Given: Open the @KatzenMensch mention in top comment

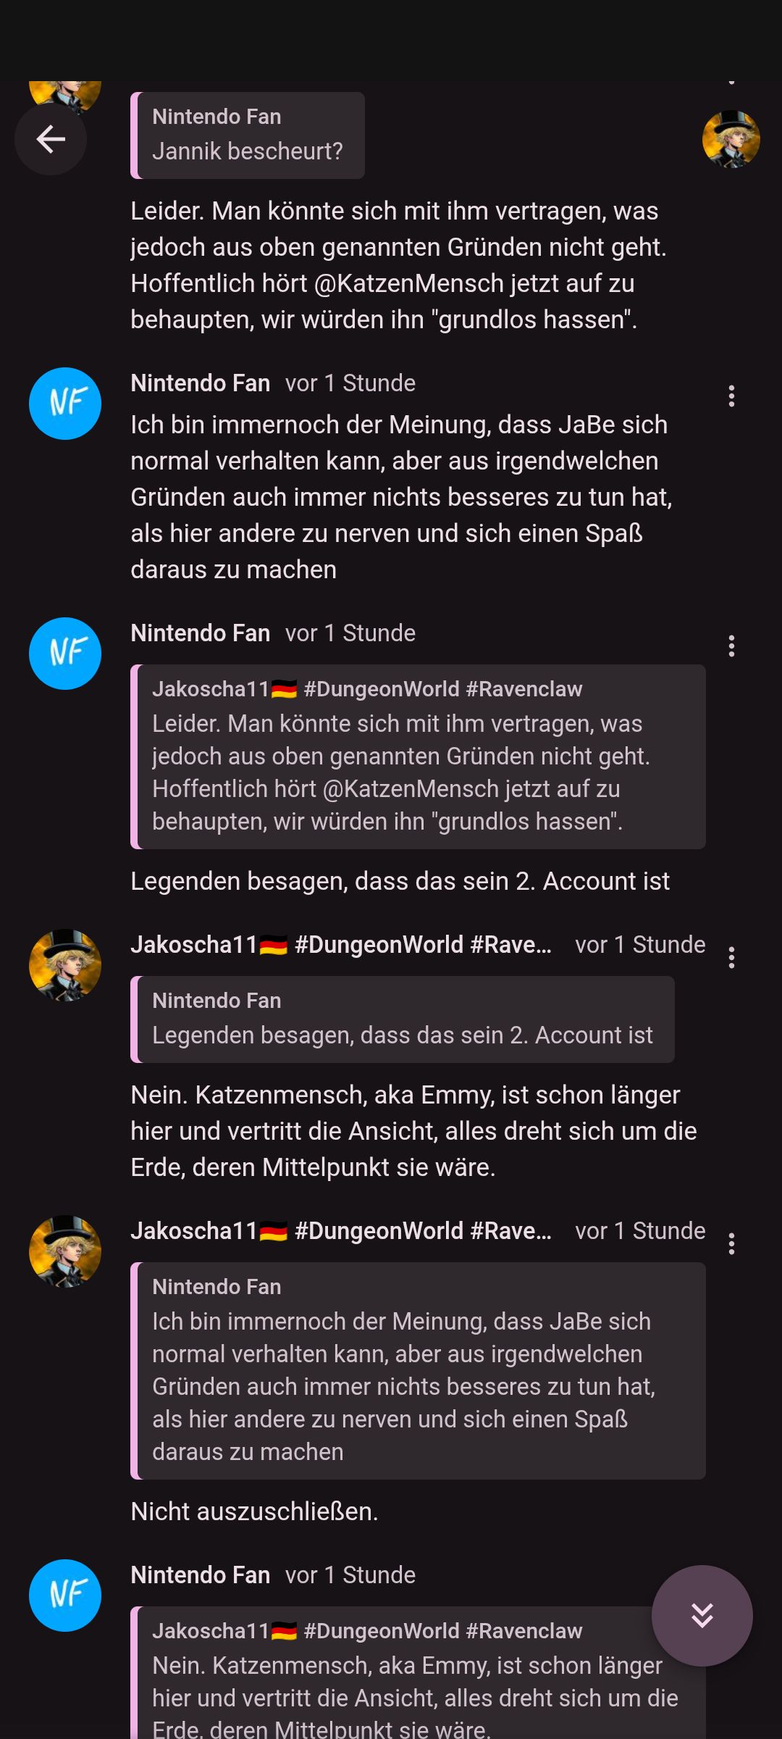Looking at the screenshot, I should tap(409, 283).
